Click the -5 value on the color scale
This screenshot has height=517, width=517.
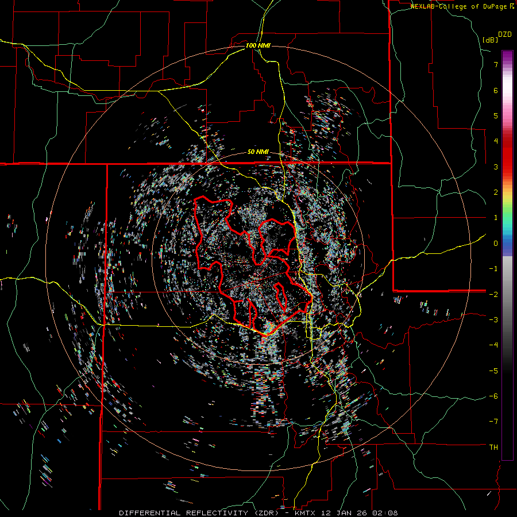(x=493, y=371)
